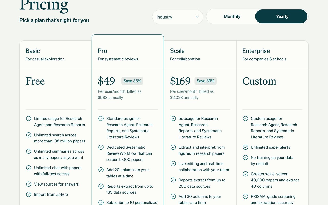The width and height of the screenshot is (328, 205).
Task: Click checkmark icon beside Import from Zotero
Action: [29, 194]
